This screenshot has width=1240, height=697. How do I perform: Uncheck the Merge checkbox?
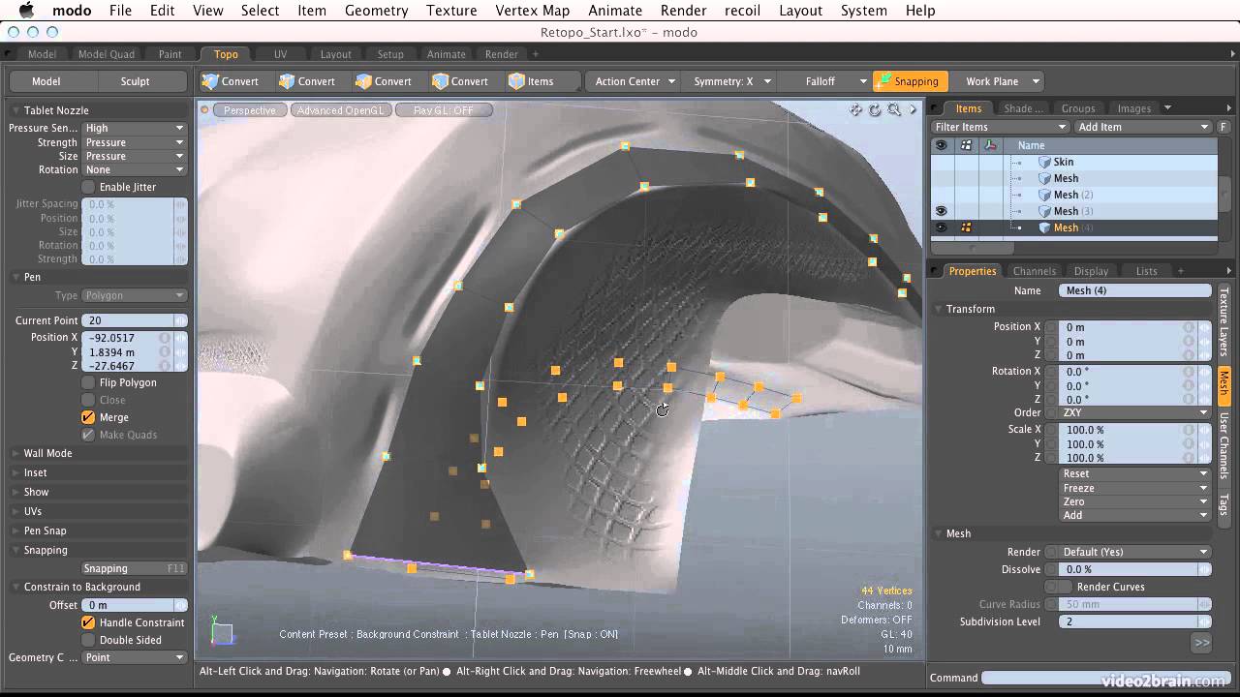(88, 417)
